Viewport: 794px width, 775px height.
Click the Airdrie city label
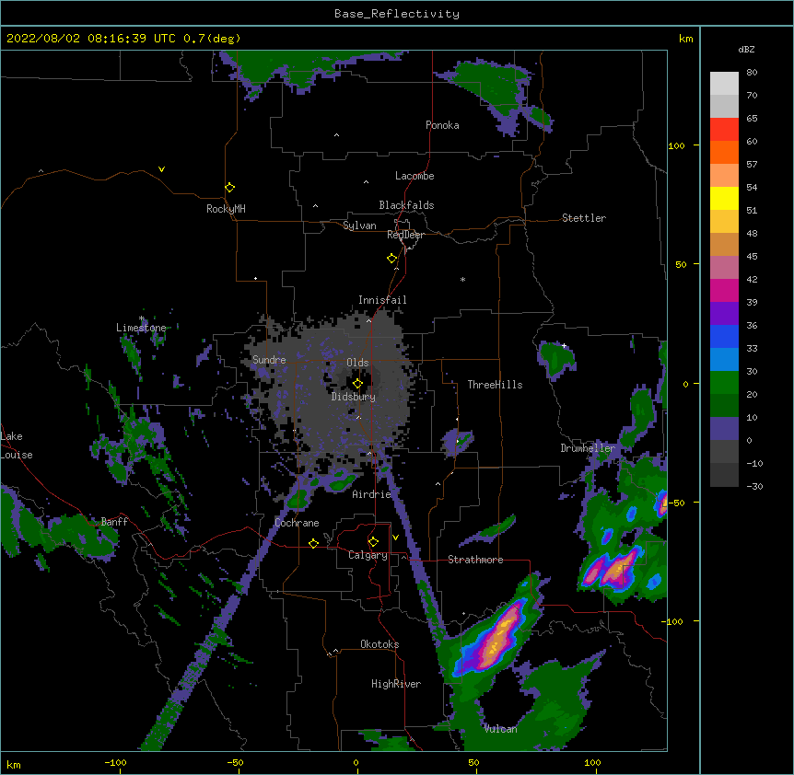(x=371, y=494)
